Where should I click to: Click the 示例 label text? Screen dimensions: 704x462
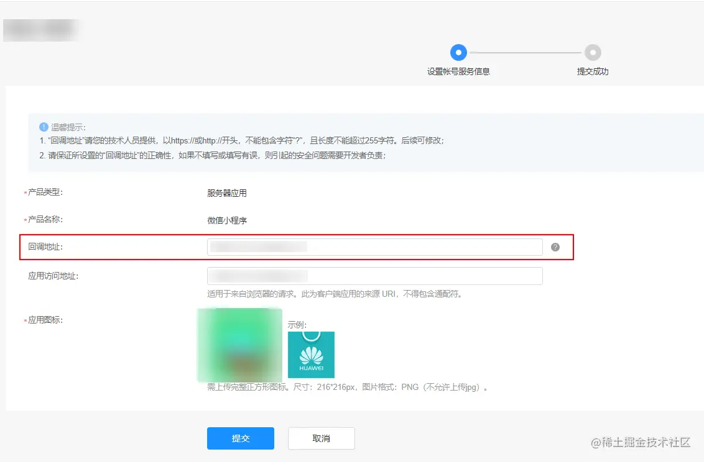[297, 325]
